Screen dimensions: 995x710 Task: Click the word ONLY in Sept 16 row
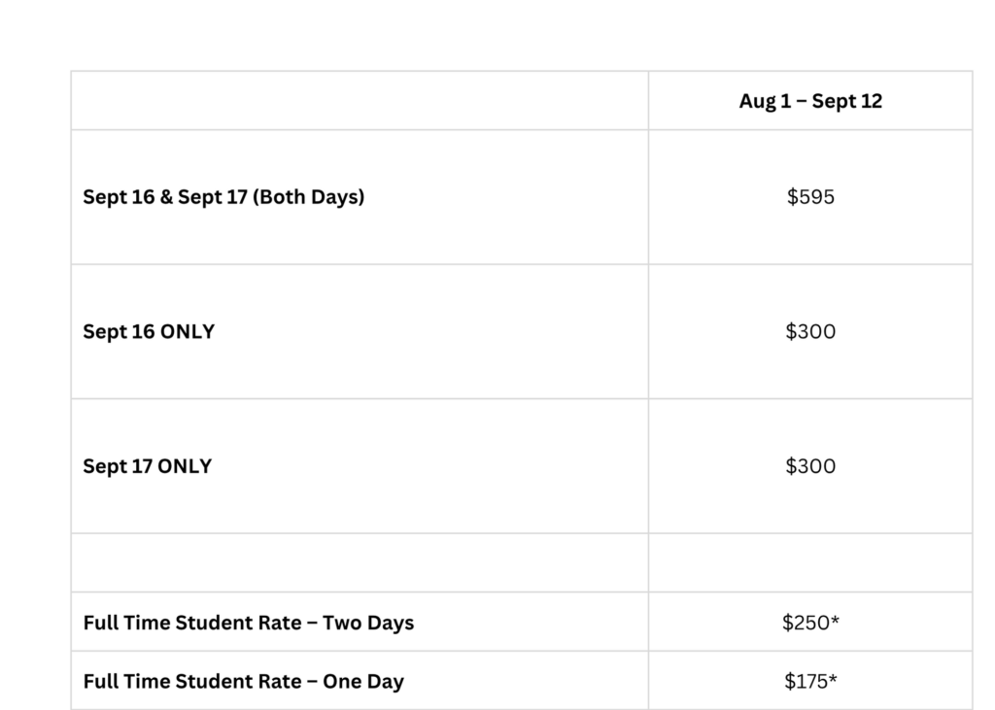(187, 331)
